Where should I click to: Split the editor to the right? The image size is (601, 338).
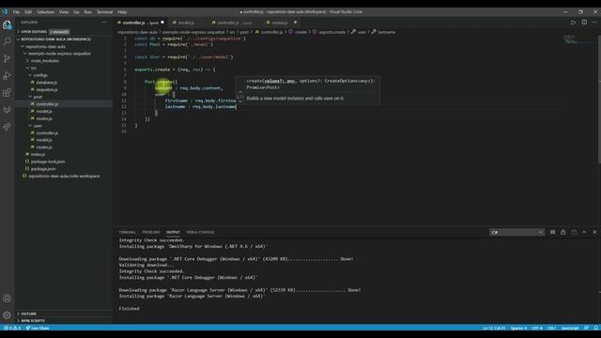pos(584,23)
